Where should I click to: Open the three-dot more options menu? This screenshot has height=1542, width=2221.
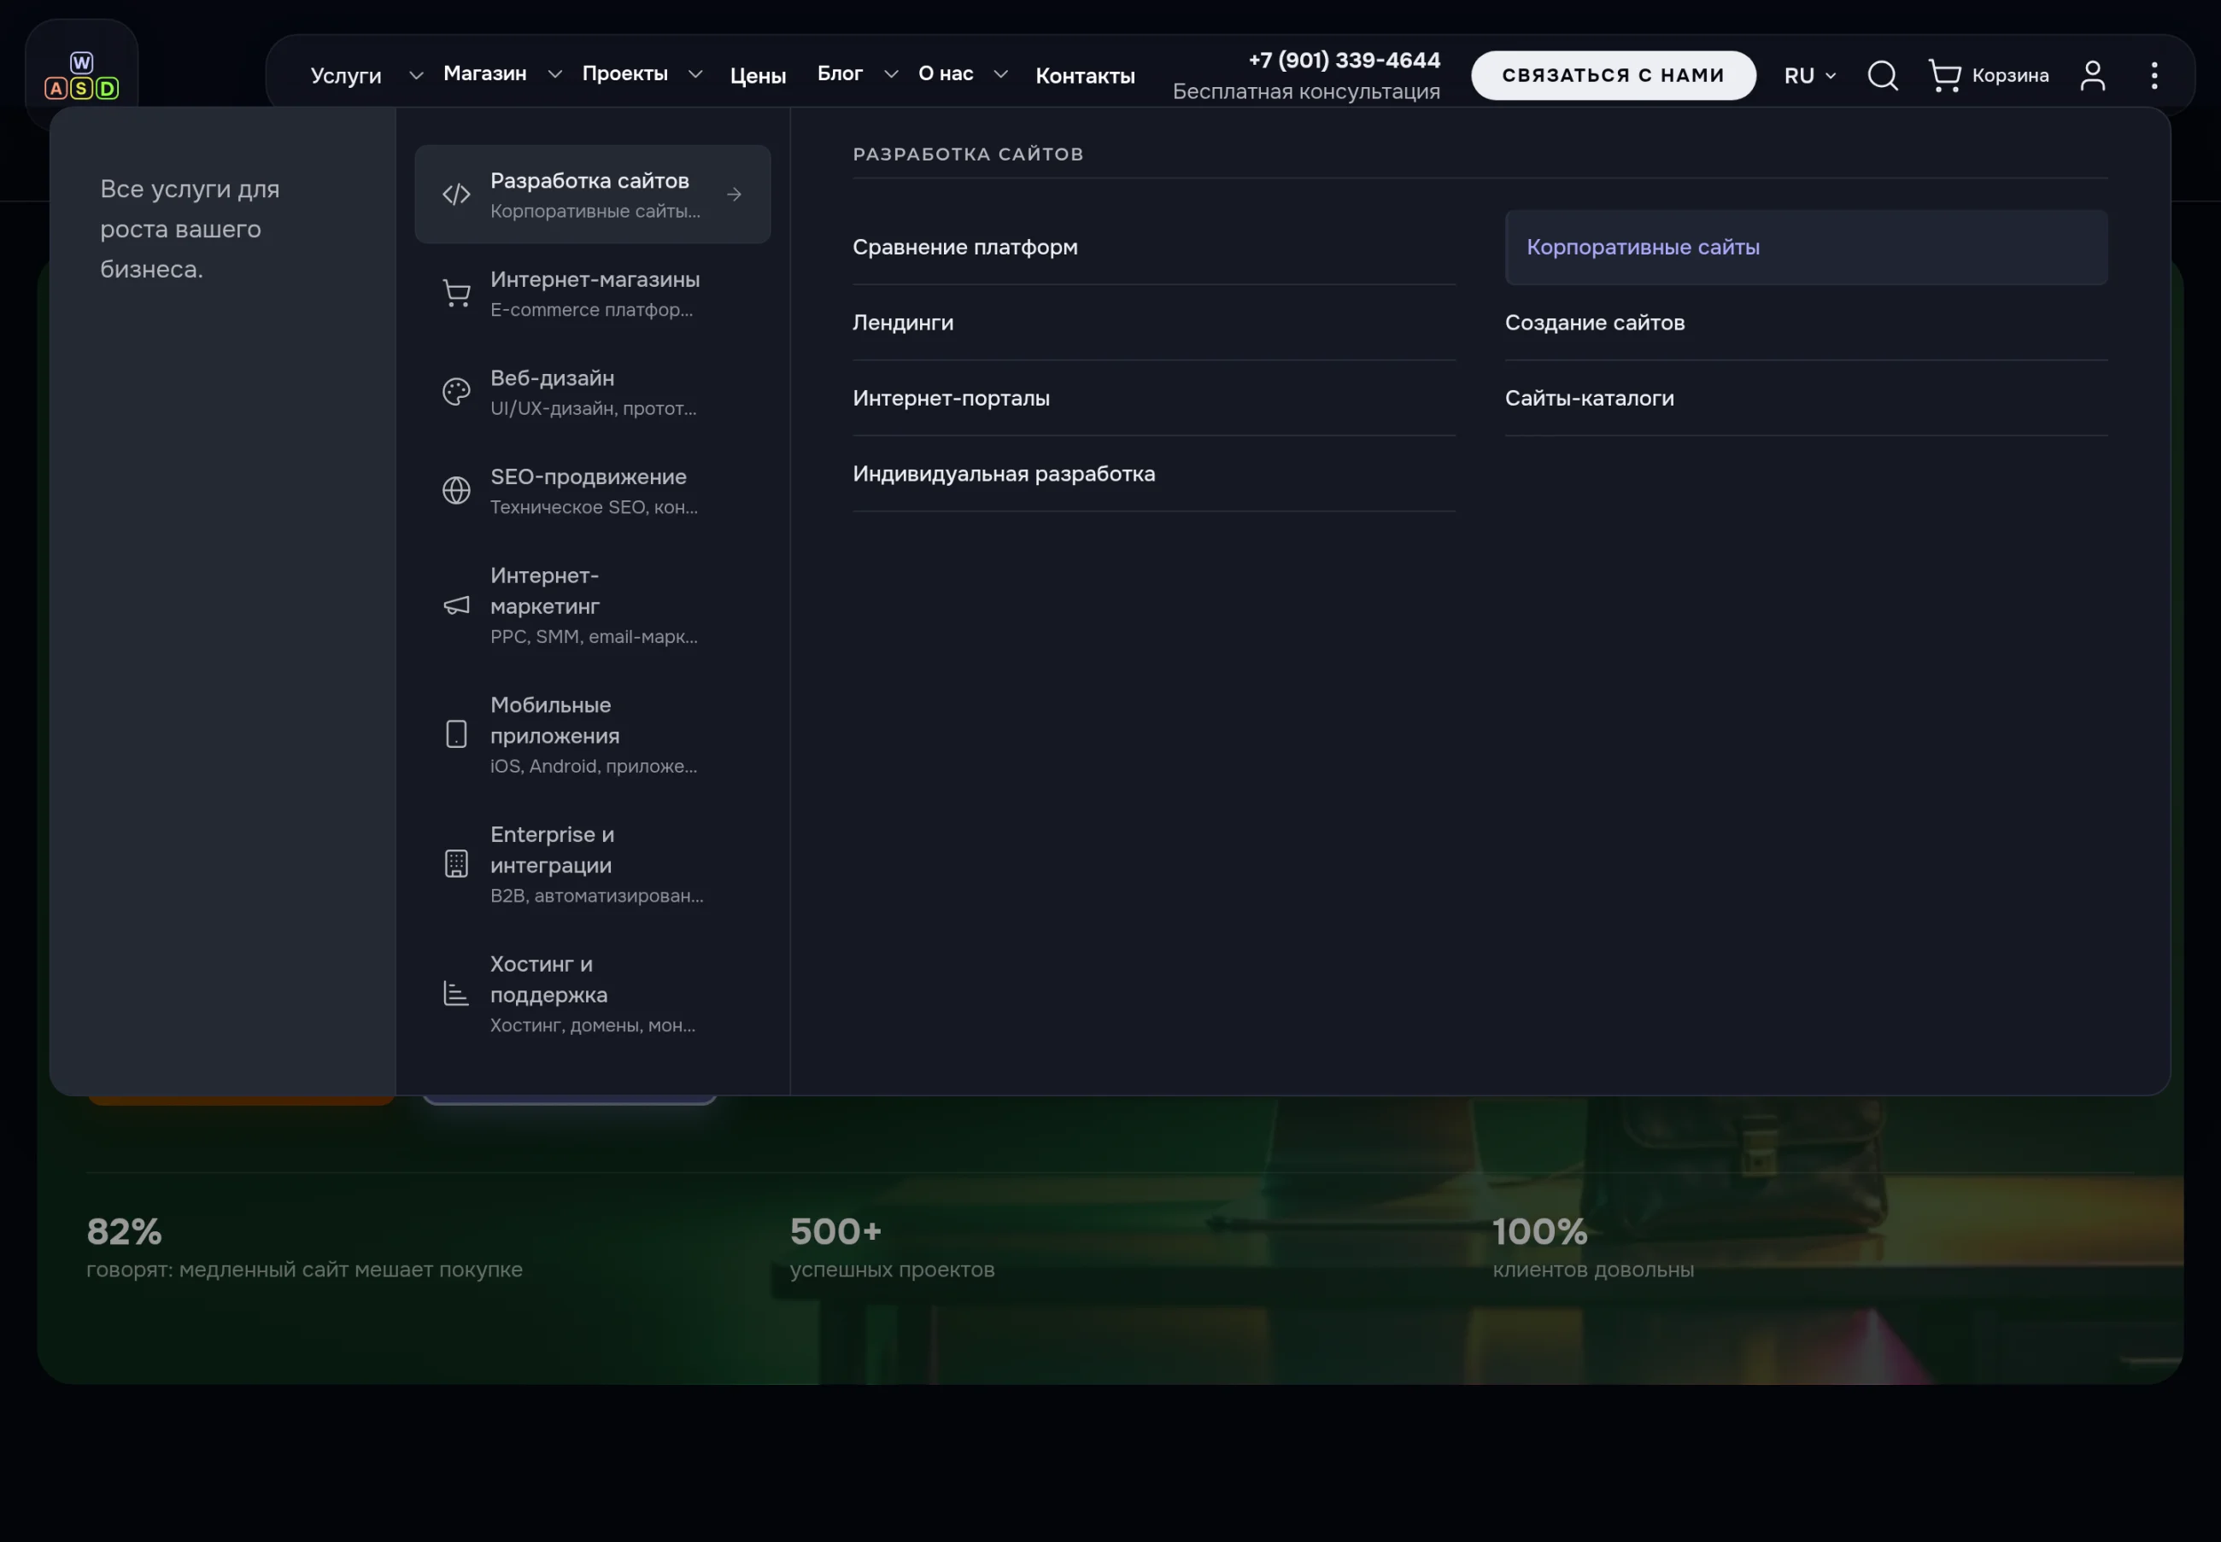2154,75
